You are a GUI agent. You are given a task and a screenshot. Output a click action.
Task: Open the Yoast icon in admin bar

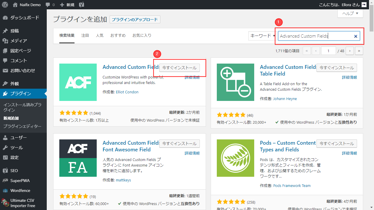coord(82,5)
